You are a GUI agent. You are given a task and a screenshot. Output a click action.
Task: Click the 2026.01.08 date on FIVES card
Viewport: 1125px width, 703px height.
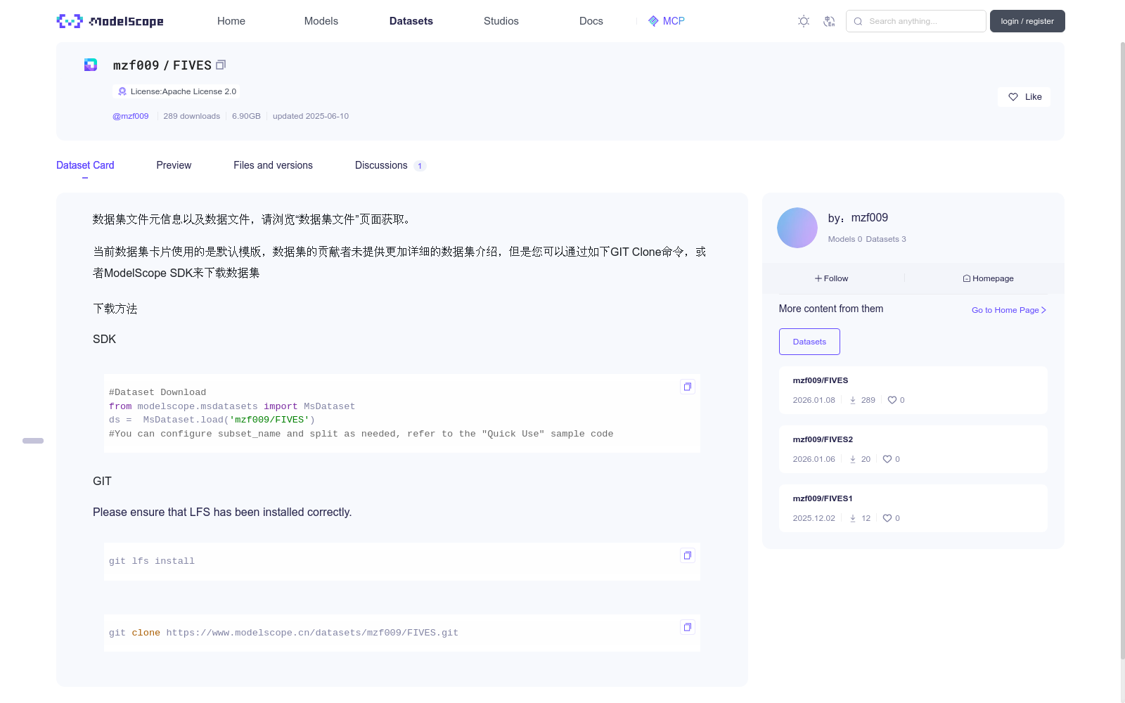click(x=814, y=400)
